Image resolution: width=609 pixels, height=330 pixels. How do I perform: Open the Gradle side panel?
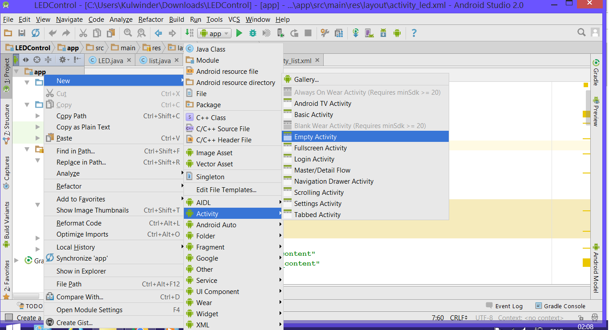pyautogui.click(x=596, y=73)
